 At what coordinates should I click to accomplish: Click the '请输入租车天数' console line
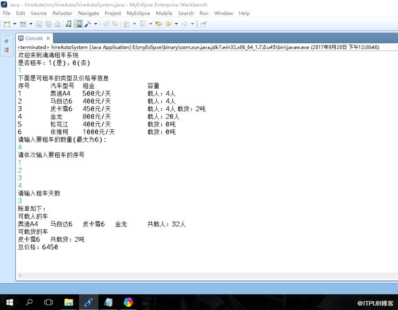[39, 193]
